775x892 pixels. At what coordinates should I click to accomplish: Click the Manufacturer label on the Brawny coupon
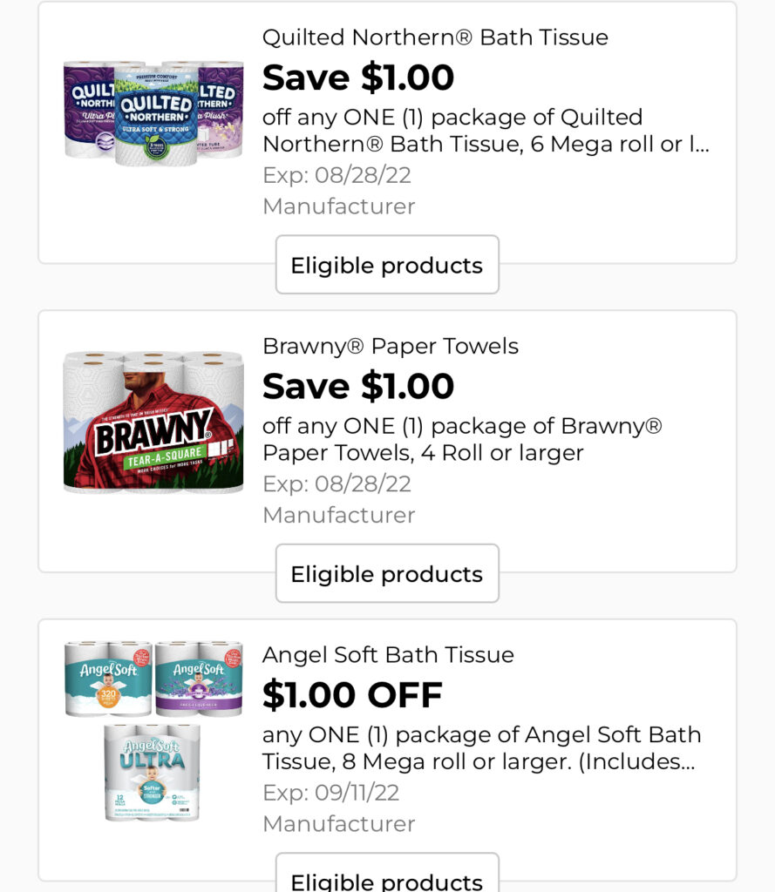[338, 515]
